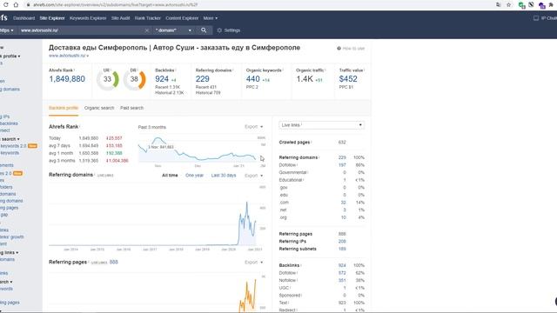
Task: Click the Crawled pages 632 value
Action: pos(342,143)
